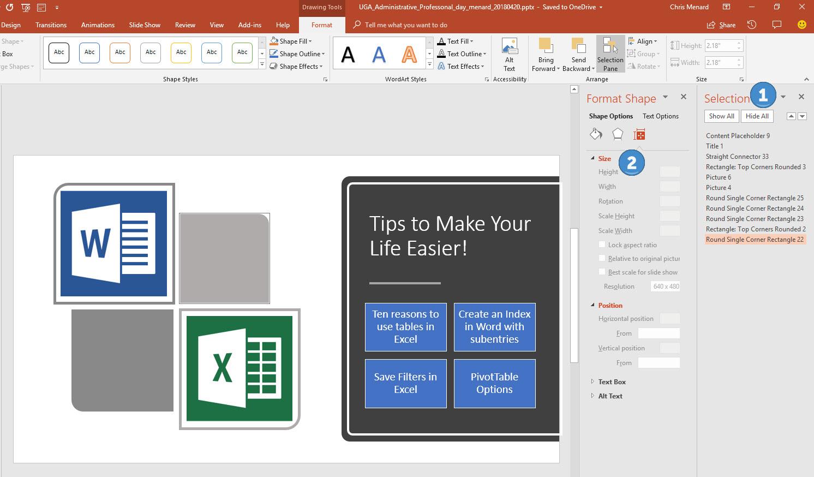Image resolution: width=814 pixels, height=477 pixels.
Task: Toggle Relative to original picture size checkbox
Action: [602, 258]
